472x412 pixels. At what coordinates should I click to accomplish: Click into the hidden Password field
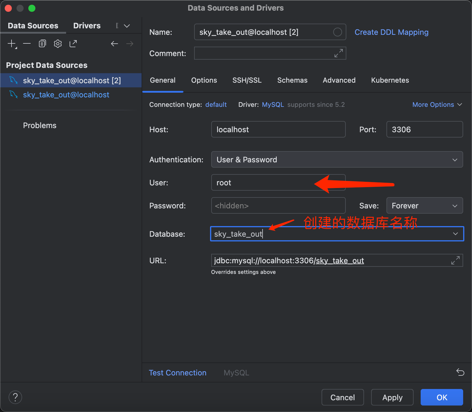[278, 205]
